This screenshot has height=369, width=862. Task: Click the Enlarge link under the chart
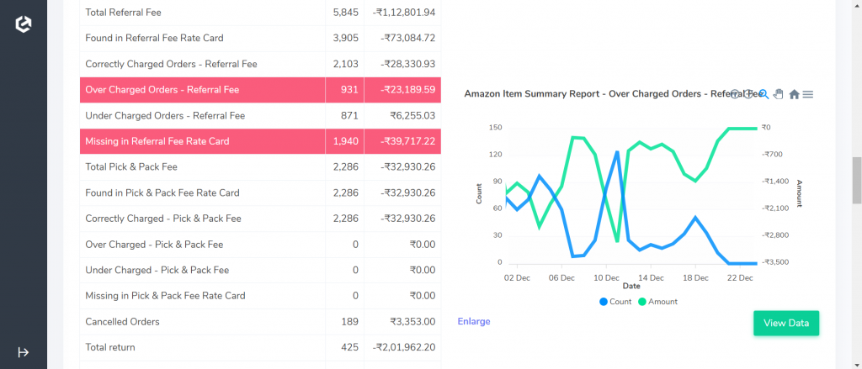click(474, 322)
